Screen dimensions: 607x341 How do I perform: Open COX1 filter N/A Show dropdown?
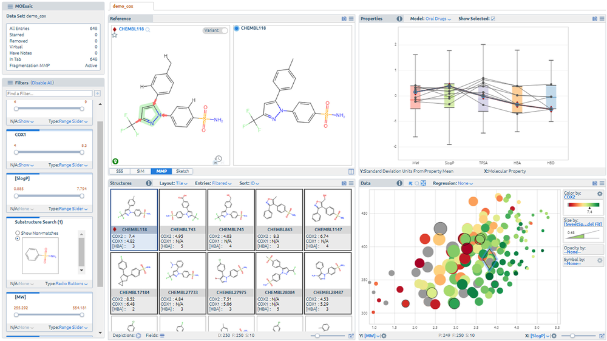point(26,165)
